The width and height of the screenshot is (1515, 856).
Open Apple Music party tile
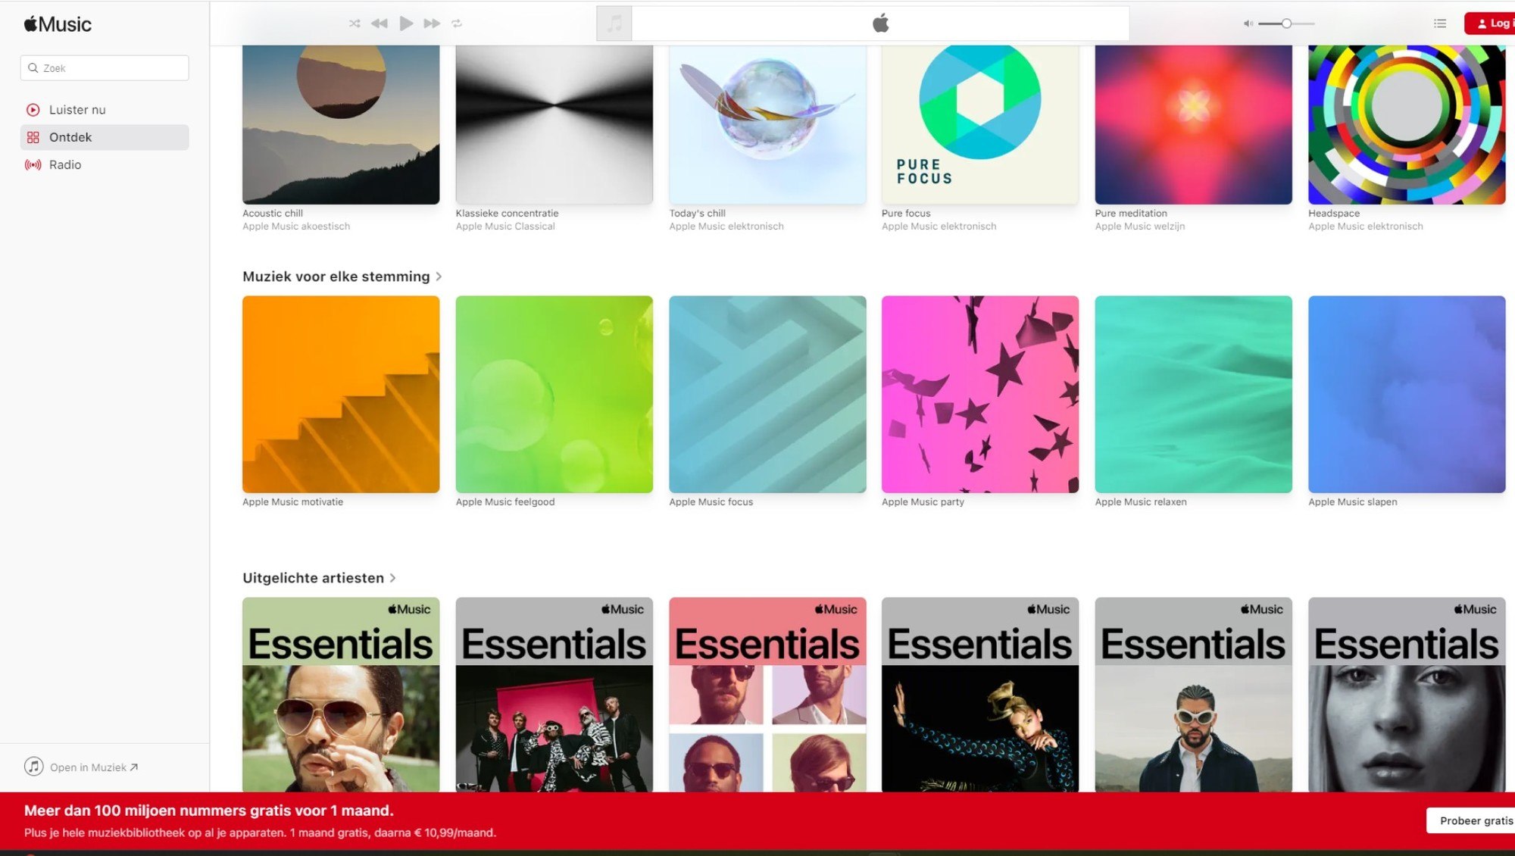click(980, 394)
